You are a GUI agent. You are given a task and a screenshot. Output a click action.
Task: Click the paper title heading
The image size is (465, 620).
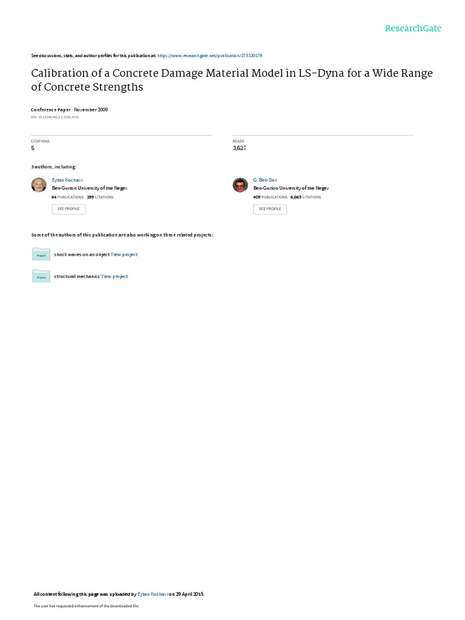[x=232, y=80]
